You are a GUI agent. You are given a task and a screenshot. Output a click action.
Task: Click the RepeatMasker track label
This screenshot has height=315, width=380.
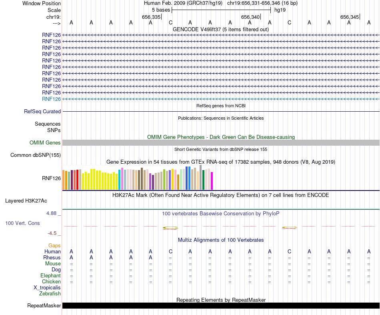coord(44,305)
